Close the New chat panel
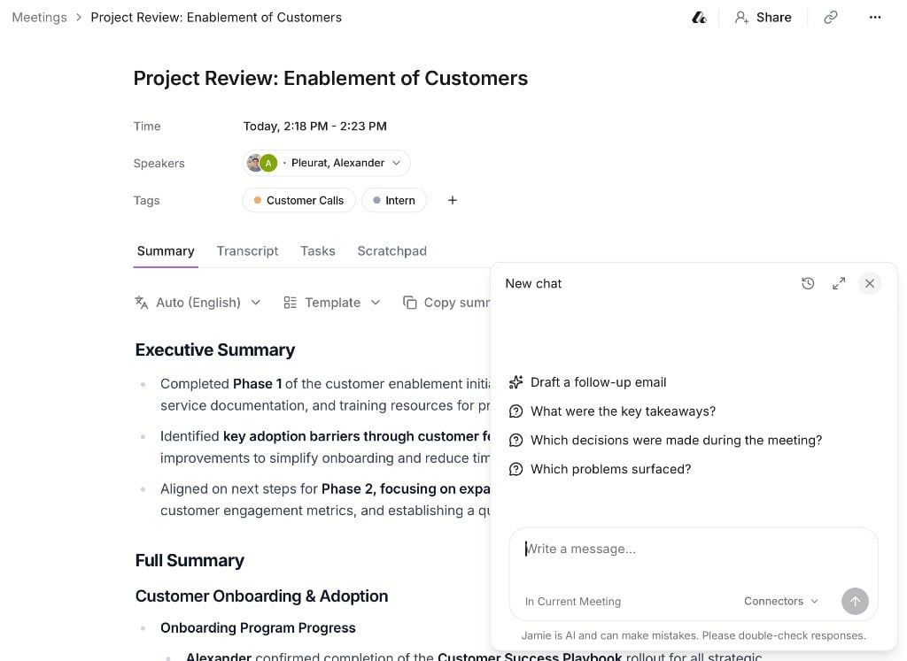Screen dimensions: 907x661 tap(869, 283)
